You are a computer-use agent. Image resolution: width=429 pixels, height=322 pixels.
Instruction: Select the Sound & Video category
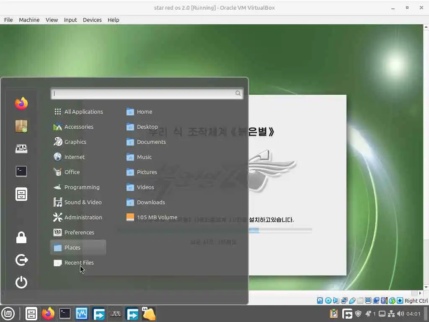(x=78, y=203)
